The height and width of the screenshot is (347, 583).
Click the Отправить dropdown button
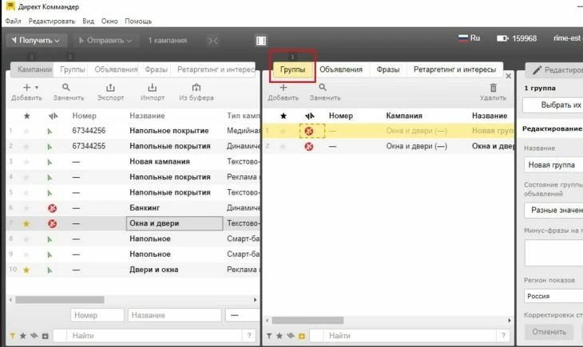click(105, 41)
